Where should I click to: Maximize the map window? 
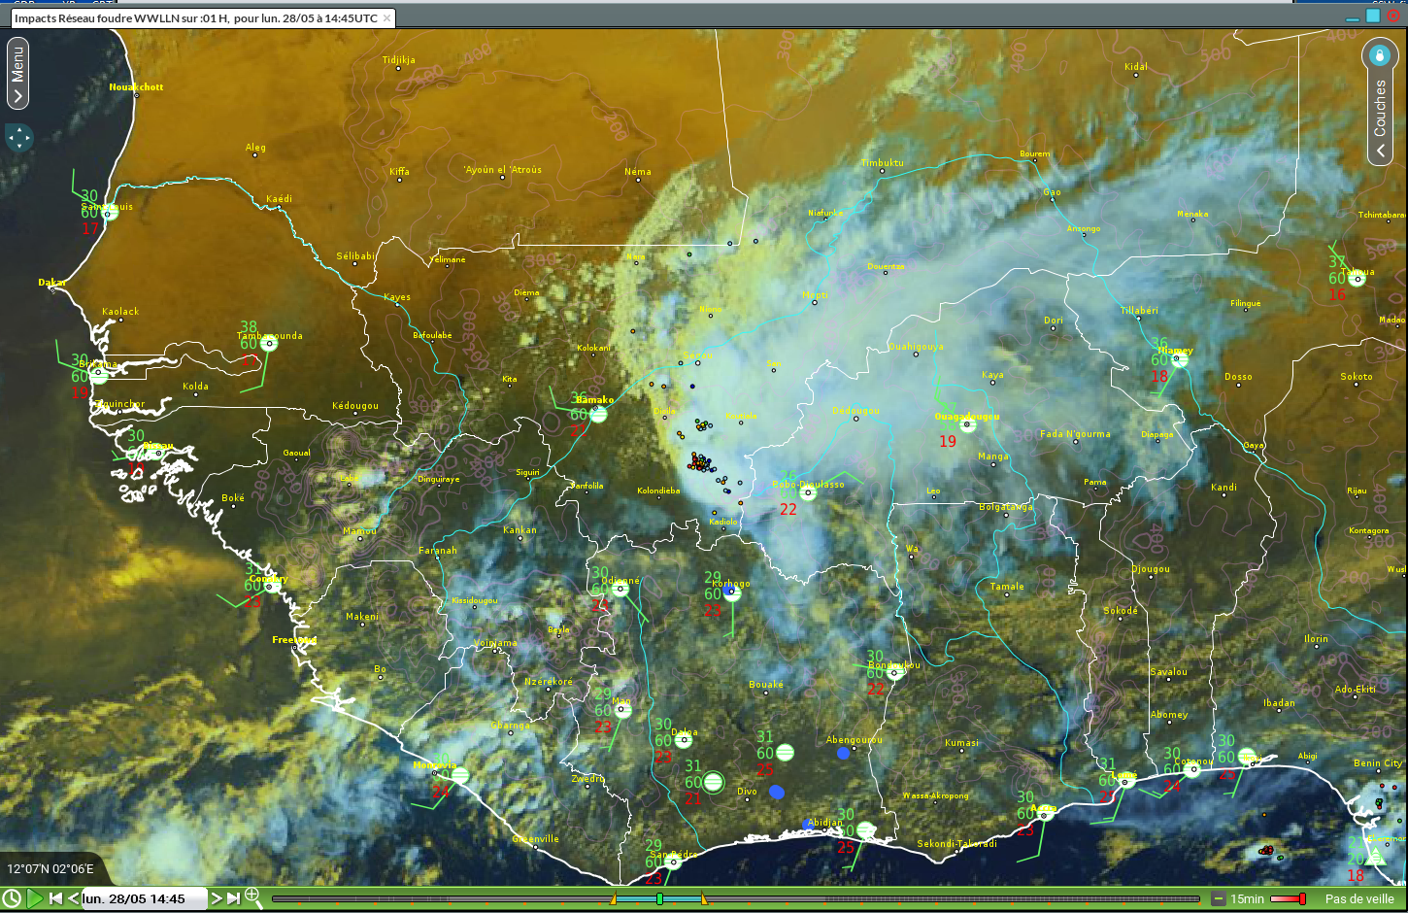click(1373, 16)
